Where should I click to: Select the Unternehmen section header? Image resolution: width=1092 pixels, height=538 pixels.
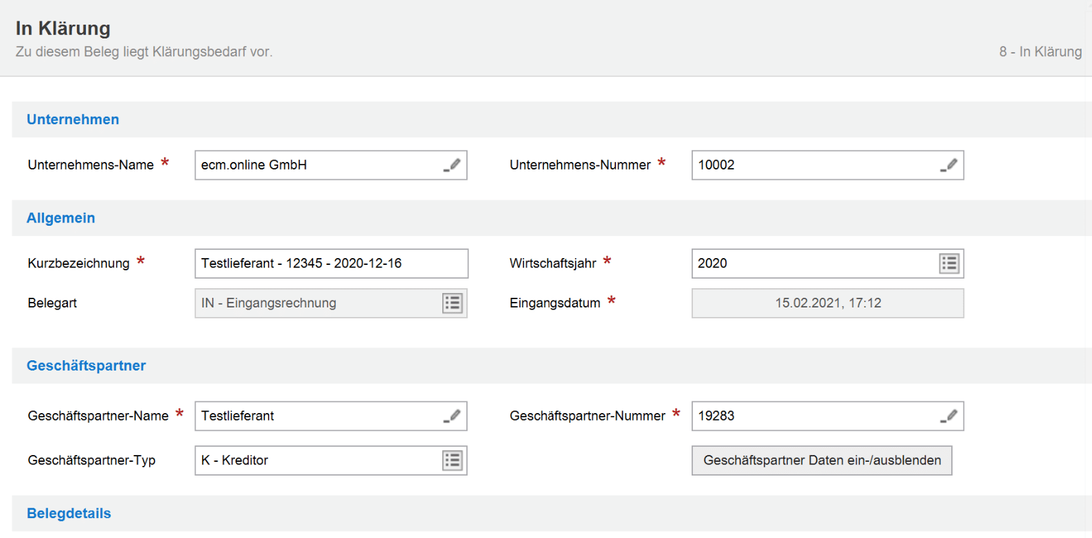click(73, 119)
